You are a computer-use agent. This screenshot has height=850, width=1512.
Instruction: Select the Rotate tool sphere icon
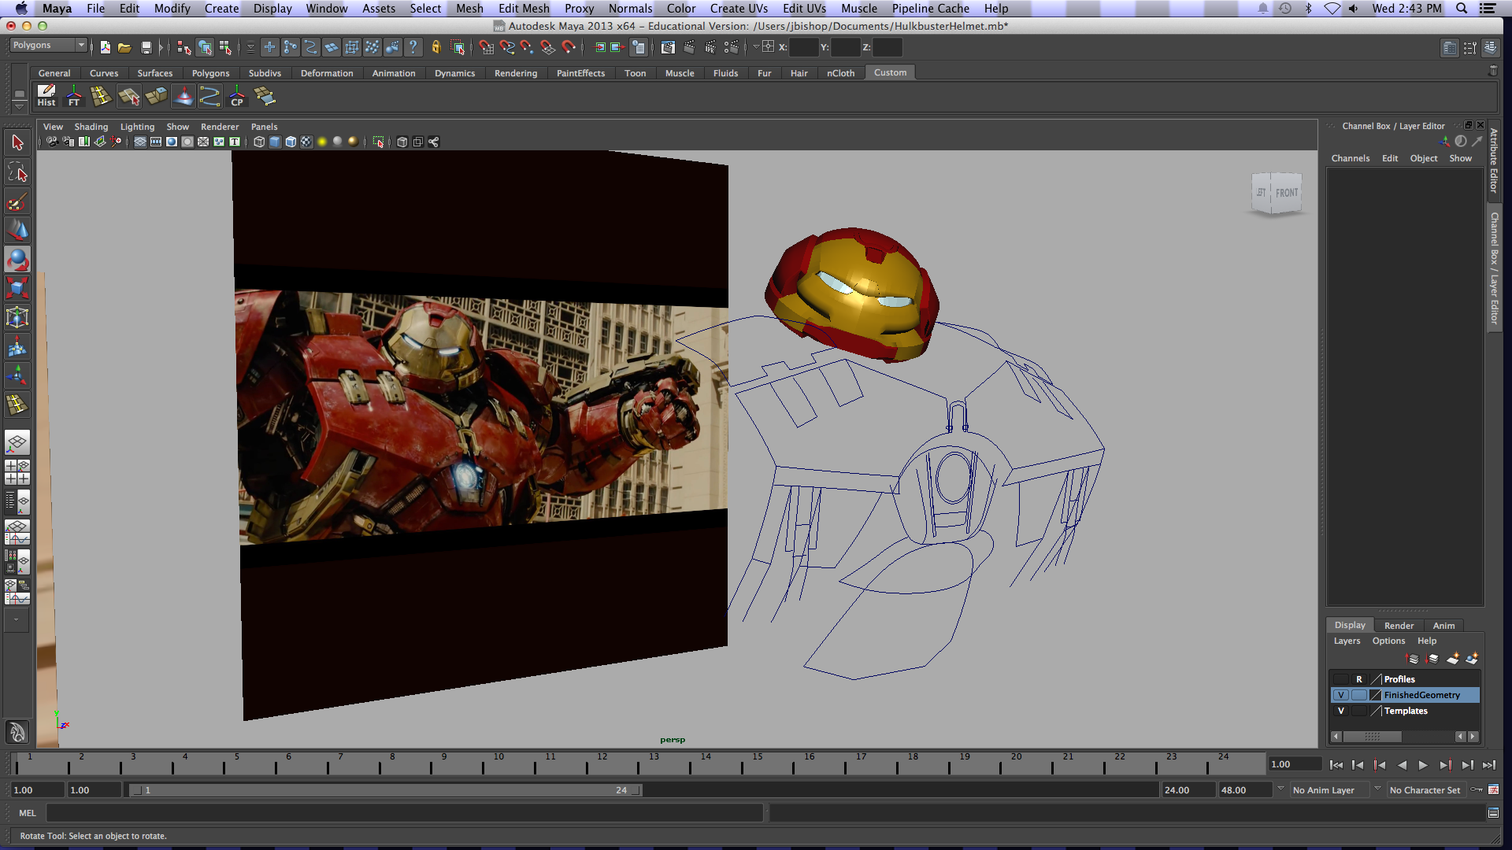tap(17, 259)
